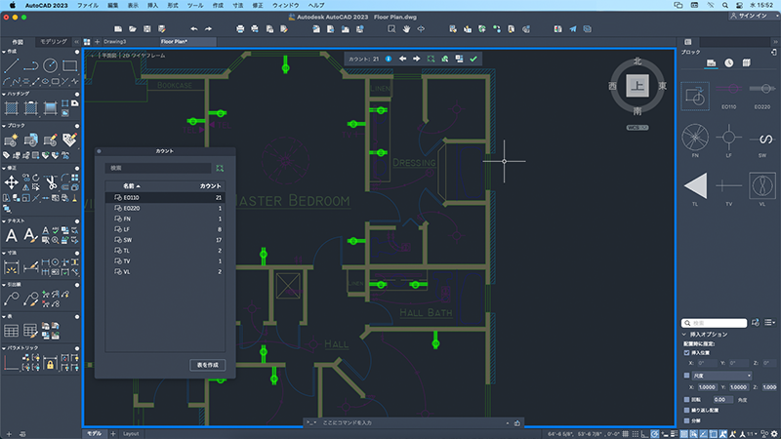Select the Line drawing tool
This screenshot has height=439, width=781.
(11, 65)
